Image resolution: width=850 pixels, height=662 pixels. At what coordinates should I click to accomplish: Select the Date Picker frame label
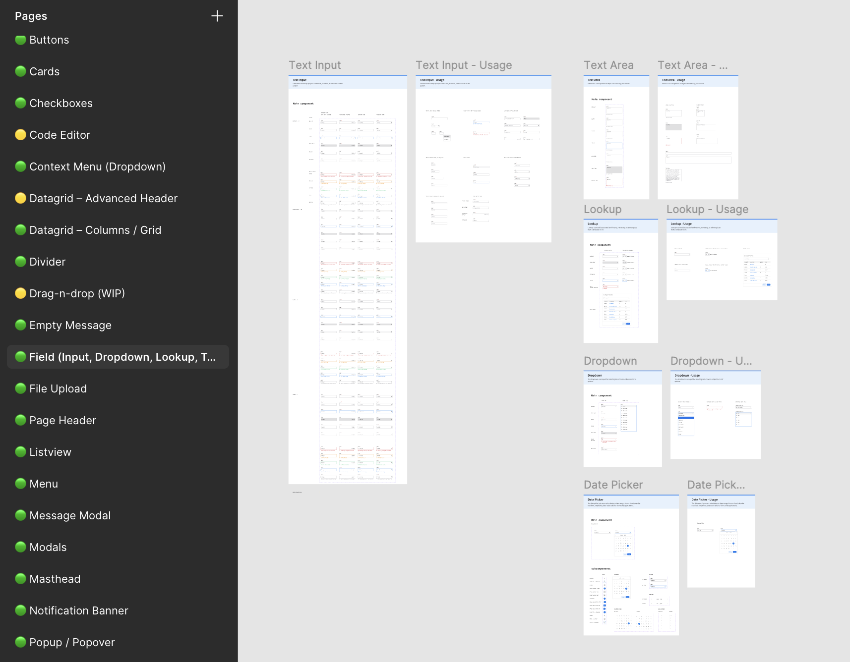[613, 485]
